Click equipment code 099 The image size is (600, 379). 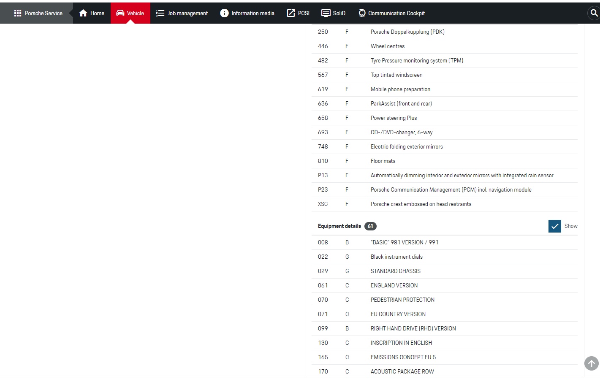[323, 328]
